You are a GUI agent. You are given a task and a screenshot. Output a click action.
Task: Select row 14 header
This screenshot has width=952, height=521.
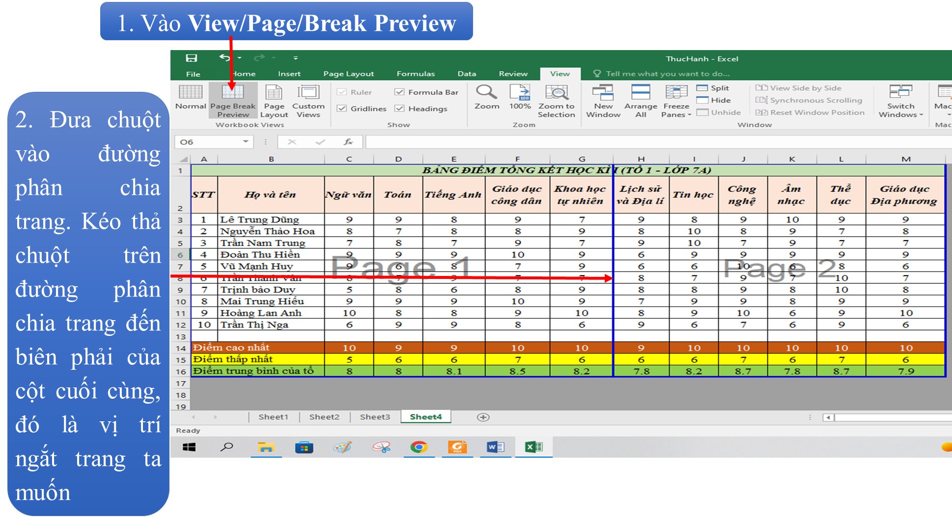click(x=181, y=348)
